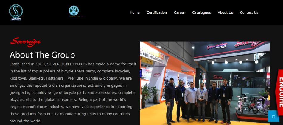
Task: Click the exhibition booth group photo
Action: tap(205, 83)
